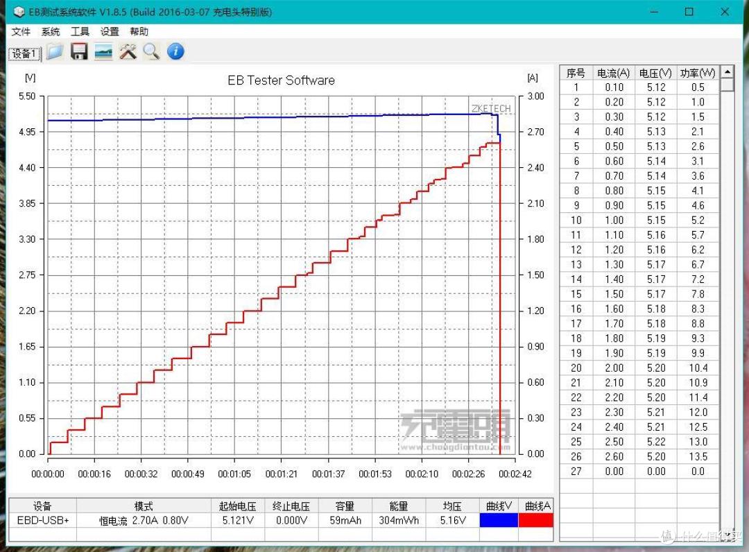Click the power value 5.7 in row 11
This screenshot has height=552, width=749.
pyautogui.click(x=698, y=235)
